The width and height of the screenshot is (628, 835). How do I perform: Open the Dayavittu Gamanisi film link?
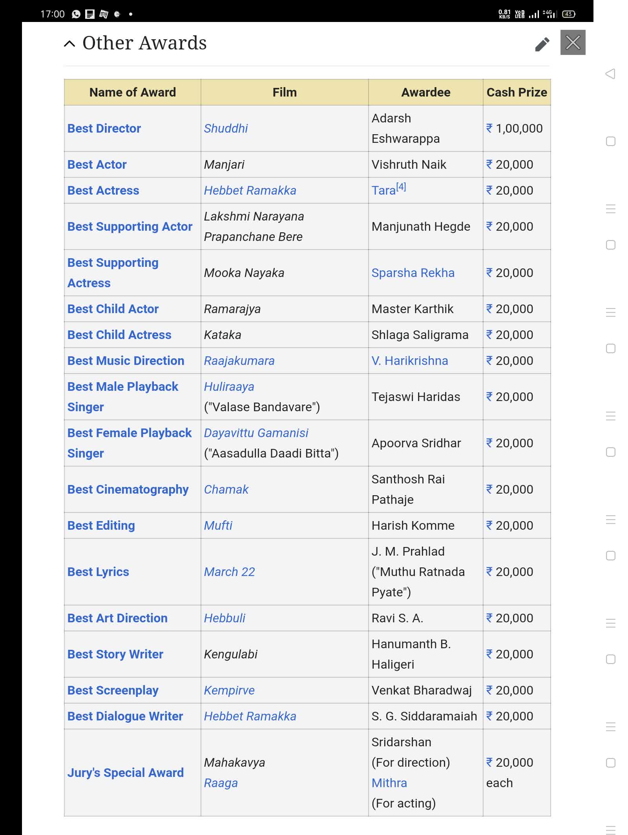coord(256,433)
